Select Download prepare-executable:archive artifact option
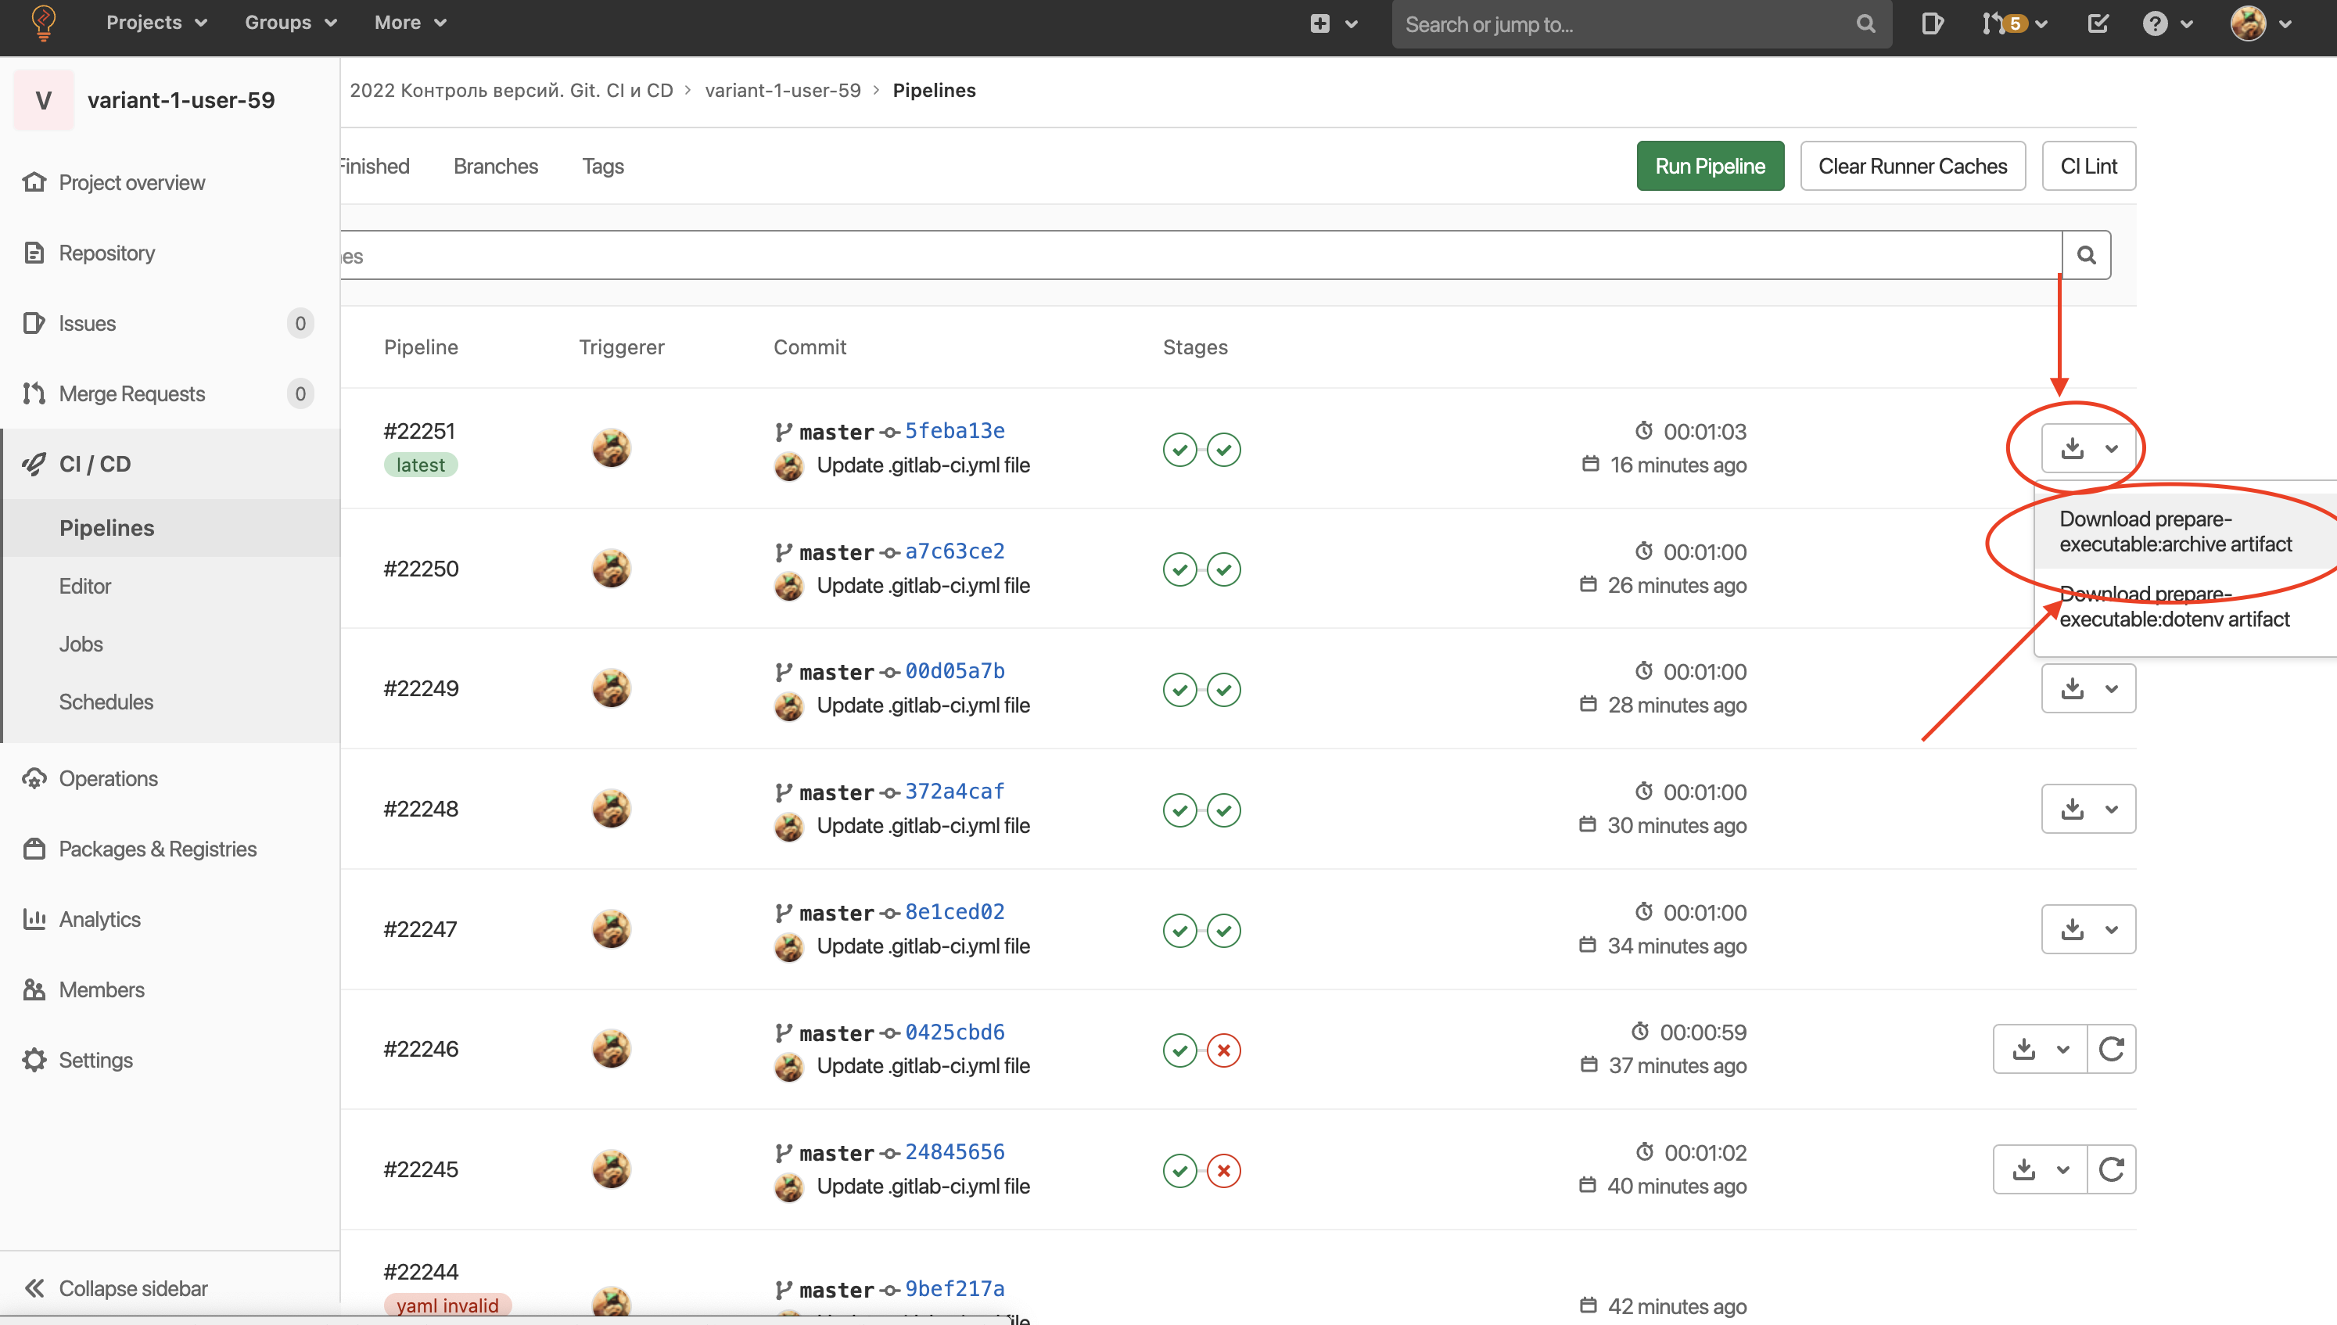2337x1325 pixels. pyautogui.click(x=2174, y=531)
